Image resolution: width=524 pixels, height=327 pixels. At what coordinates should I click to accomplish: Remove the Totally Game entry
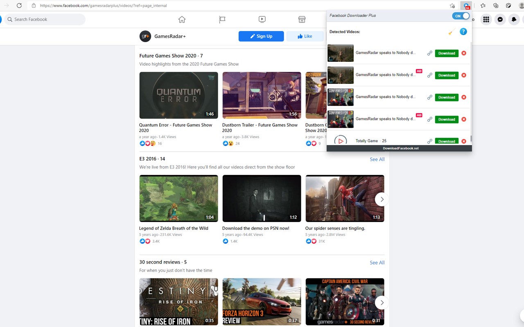point(464,141)
